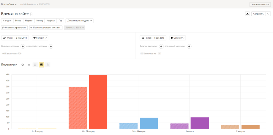Click the hatched purple 1 минута bar
This screenshot has height=135, width=273.
pyautogui.click(x=179, y=126)
